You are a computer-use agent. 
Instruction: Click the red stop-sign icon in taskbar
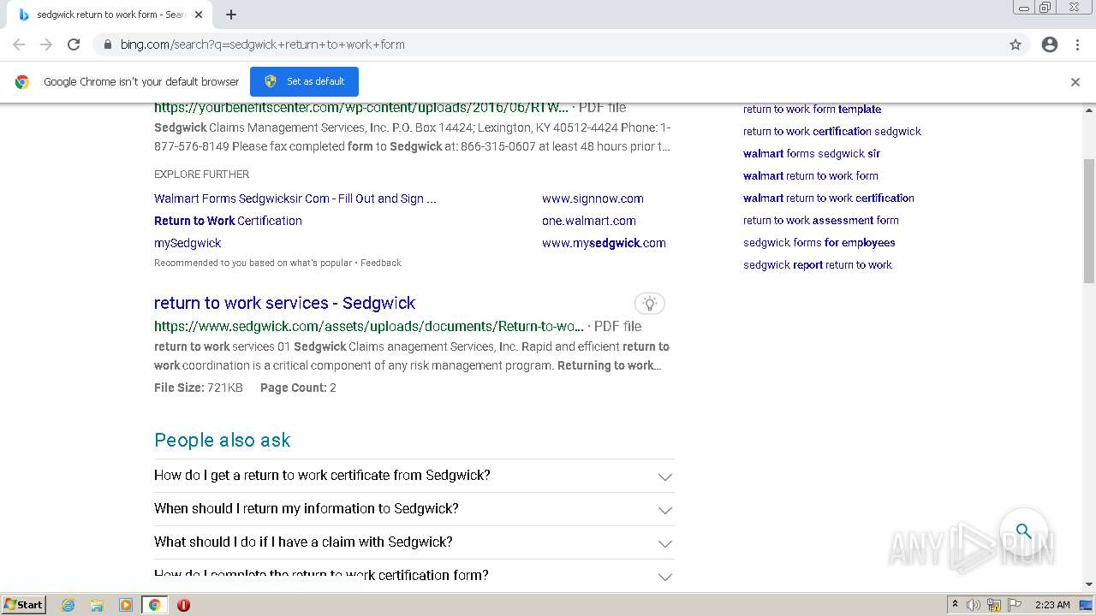(x=183, y=605)
